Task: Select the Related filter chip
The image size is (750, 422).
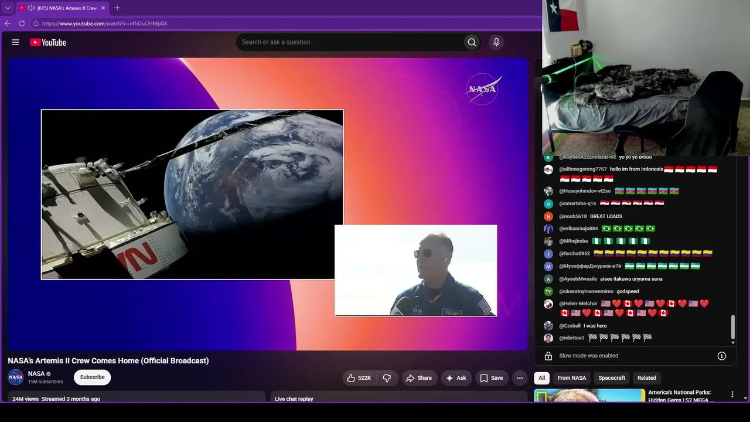Action: (x=647, y=378)
